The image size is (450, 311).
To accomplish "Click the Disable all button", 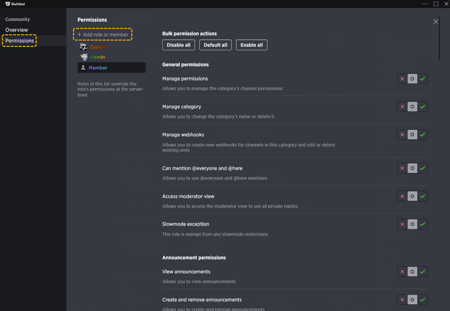I will click(179, 45).
